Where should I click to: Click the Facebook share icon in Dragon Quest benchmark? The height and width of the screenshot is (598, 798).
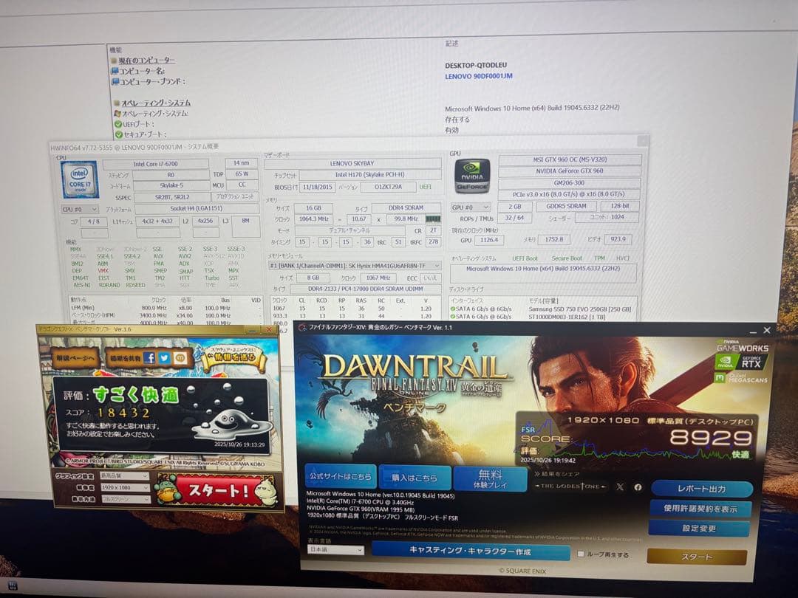149,357
